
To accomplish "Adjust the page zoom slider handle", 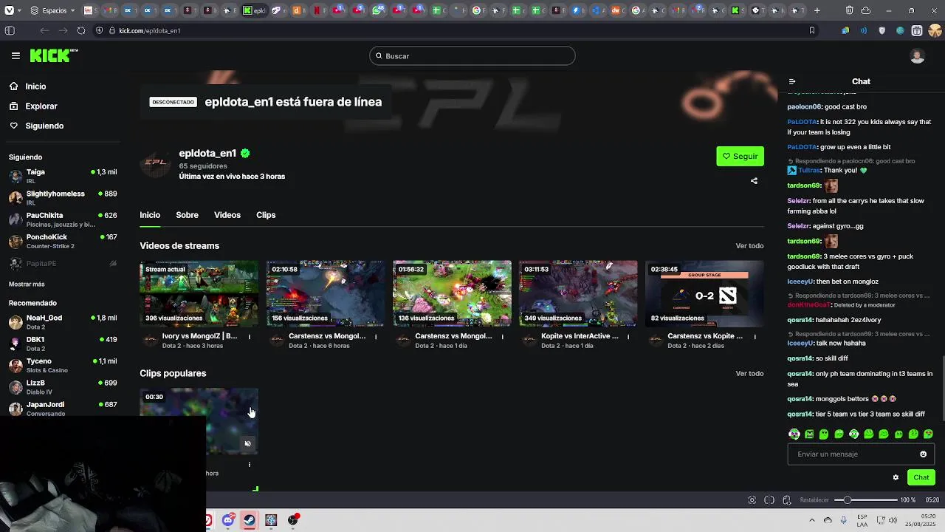I will [x=848, y=500].
